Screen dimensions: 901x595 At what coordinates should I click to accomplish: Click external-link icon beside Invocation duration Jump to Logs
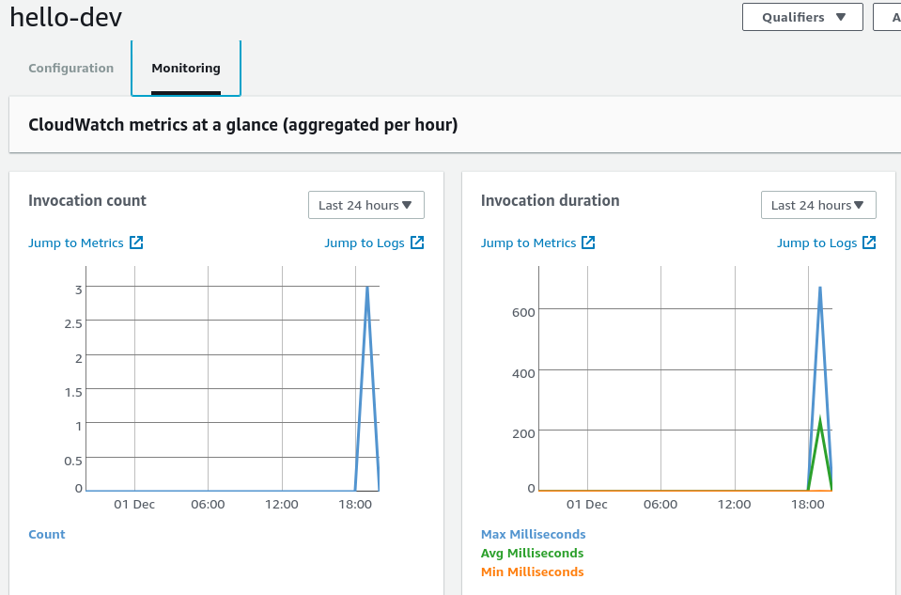click(869, 243)
